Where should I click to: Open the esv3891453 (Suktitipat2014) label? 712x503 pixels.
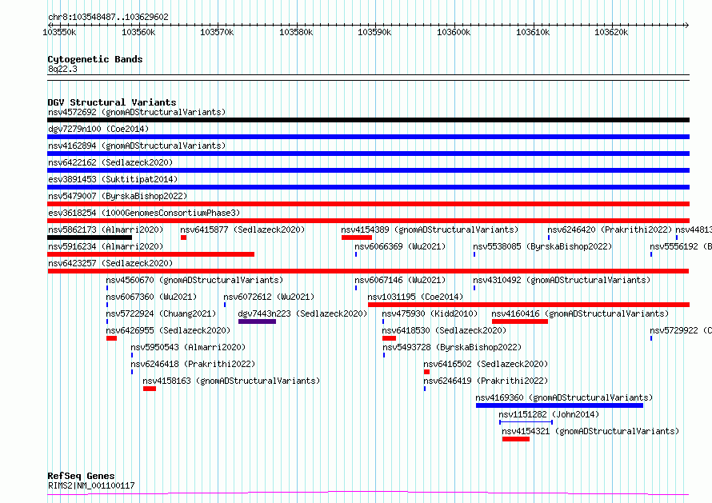pyautogui.click(x=113, y=179)
